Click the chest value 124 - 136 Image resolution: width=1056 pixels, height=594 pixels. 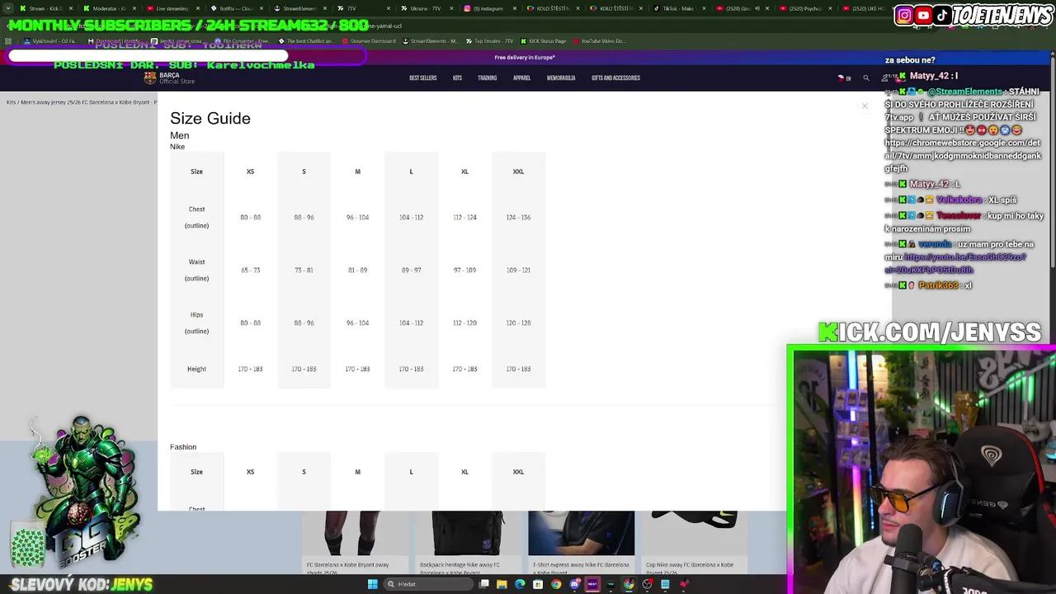pos(518,217)
